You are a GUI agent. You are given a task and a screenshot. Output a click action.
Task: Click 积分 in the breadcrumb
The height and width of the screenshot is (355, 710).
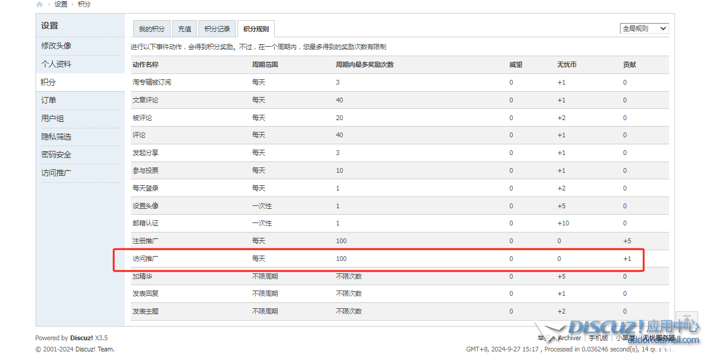pos(85,4)
